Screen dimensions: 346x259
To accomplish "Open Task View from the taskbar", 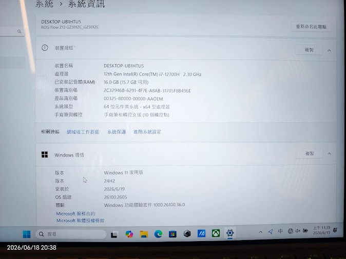I will [114, 234].
